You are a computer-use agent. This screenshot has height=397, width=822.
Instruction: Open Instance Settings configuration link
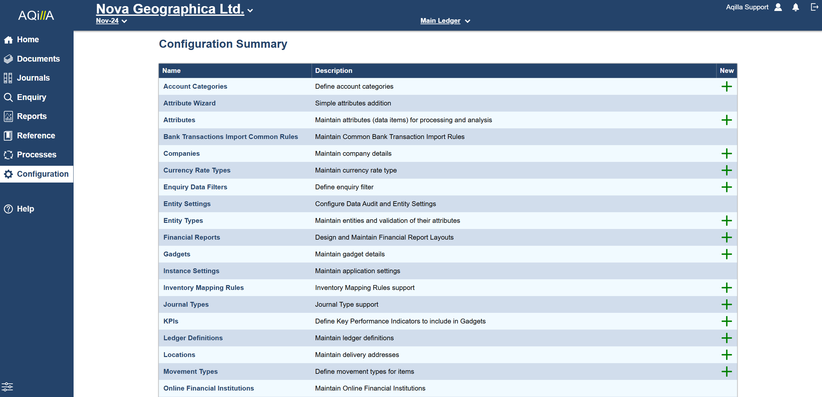point(191,271)
